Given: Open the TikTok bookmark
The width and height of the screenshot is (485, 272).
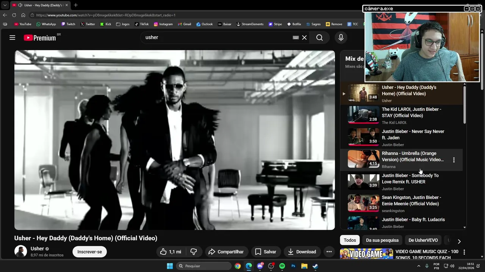Looking at the screenshot, I should coord(141,24).
